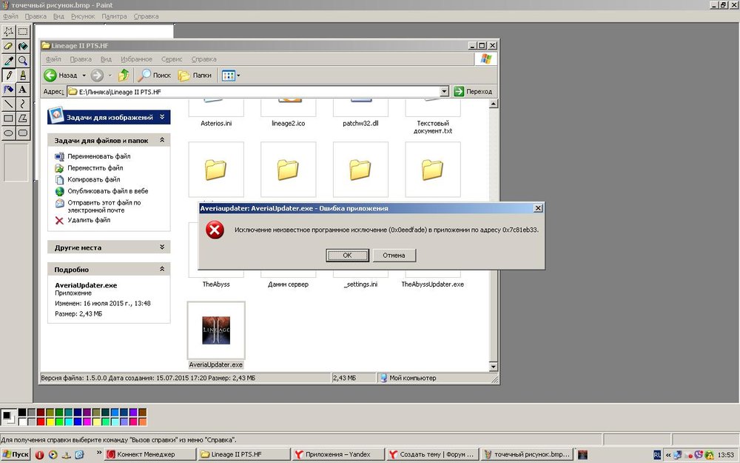Expand the Другие места panel

pos(161,247)
